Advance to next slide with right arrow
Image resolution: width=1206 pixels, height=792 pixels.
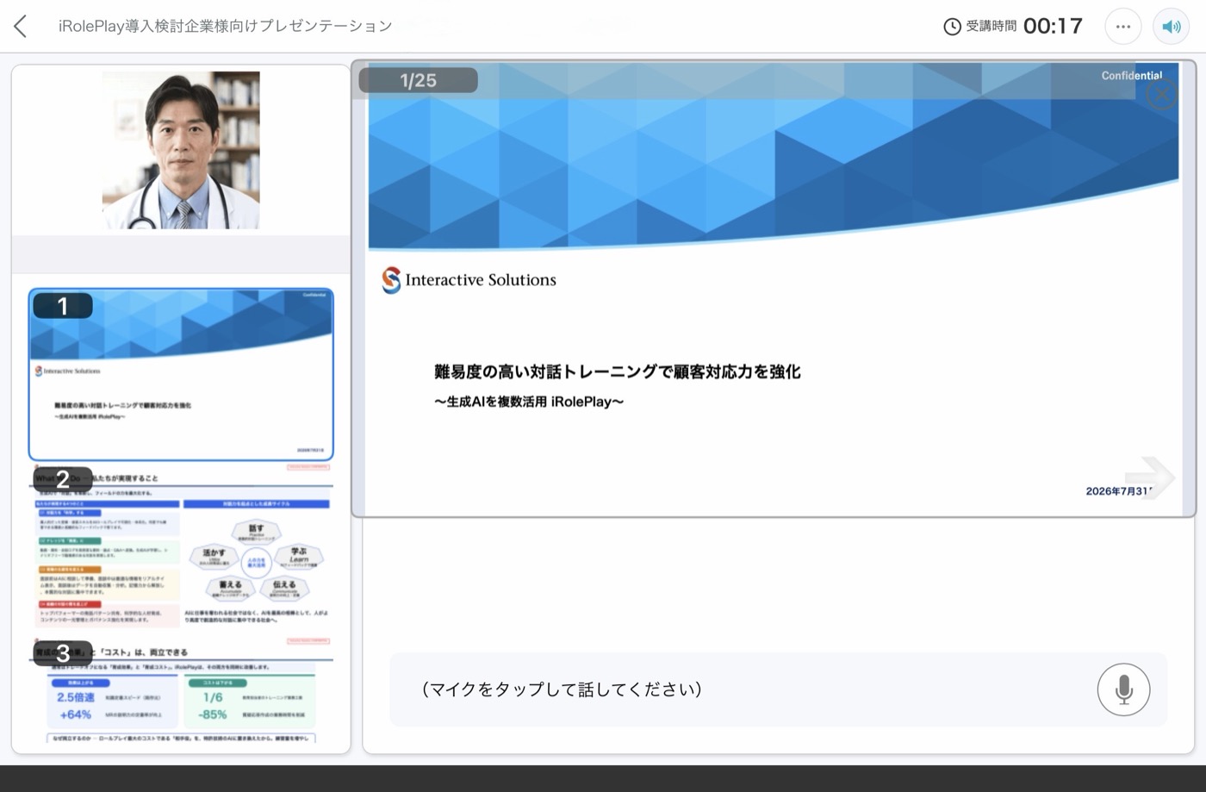pos(1151,477)
